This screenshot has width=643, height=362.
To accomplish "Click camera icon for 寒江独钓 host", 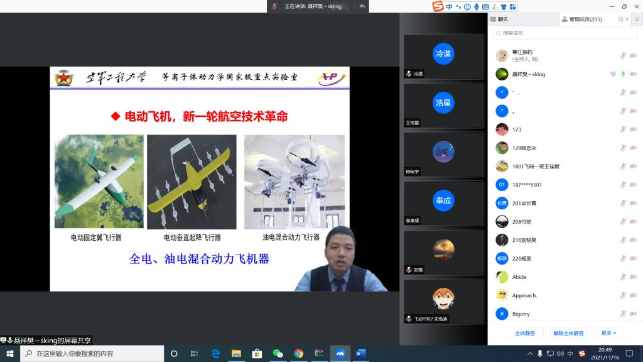I will (x=633, y=55).
